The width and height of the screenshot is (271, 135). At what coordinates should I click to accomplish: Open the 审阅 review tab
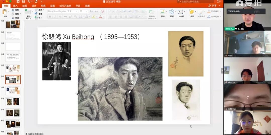click(x=78, y=6)
